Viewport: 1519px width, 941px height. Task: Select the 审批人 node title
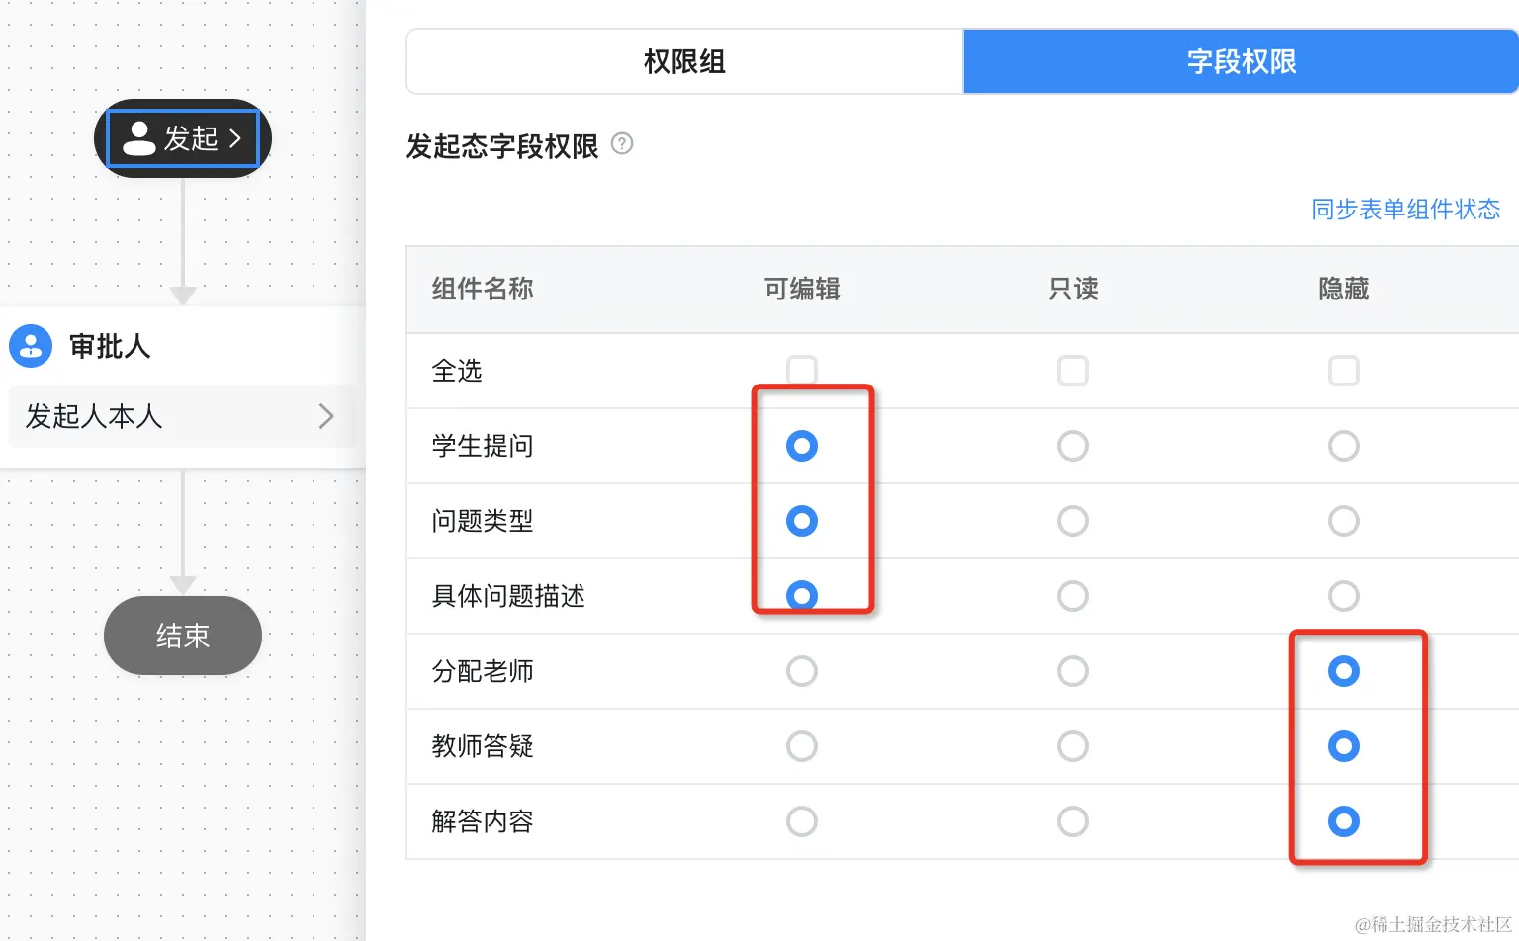[110, 346]
